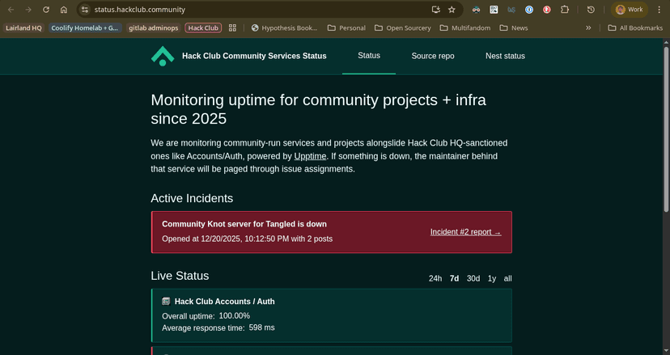This screenshot has width=670, height=355.
Task: Switch uptime range to 30d
Action: click(473, 278)
